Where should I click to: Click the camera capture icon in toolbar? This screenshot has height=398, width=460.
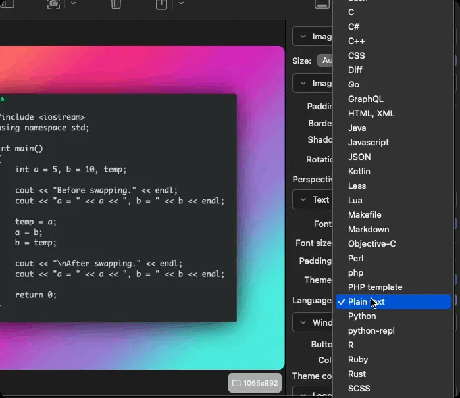point(53,4)
